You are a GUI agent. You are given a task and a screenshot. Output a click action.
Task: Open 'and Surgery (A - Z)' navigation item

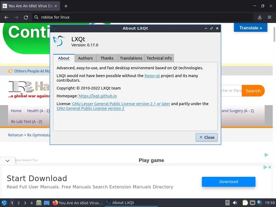pyautogui.click(x=238, y=111)
